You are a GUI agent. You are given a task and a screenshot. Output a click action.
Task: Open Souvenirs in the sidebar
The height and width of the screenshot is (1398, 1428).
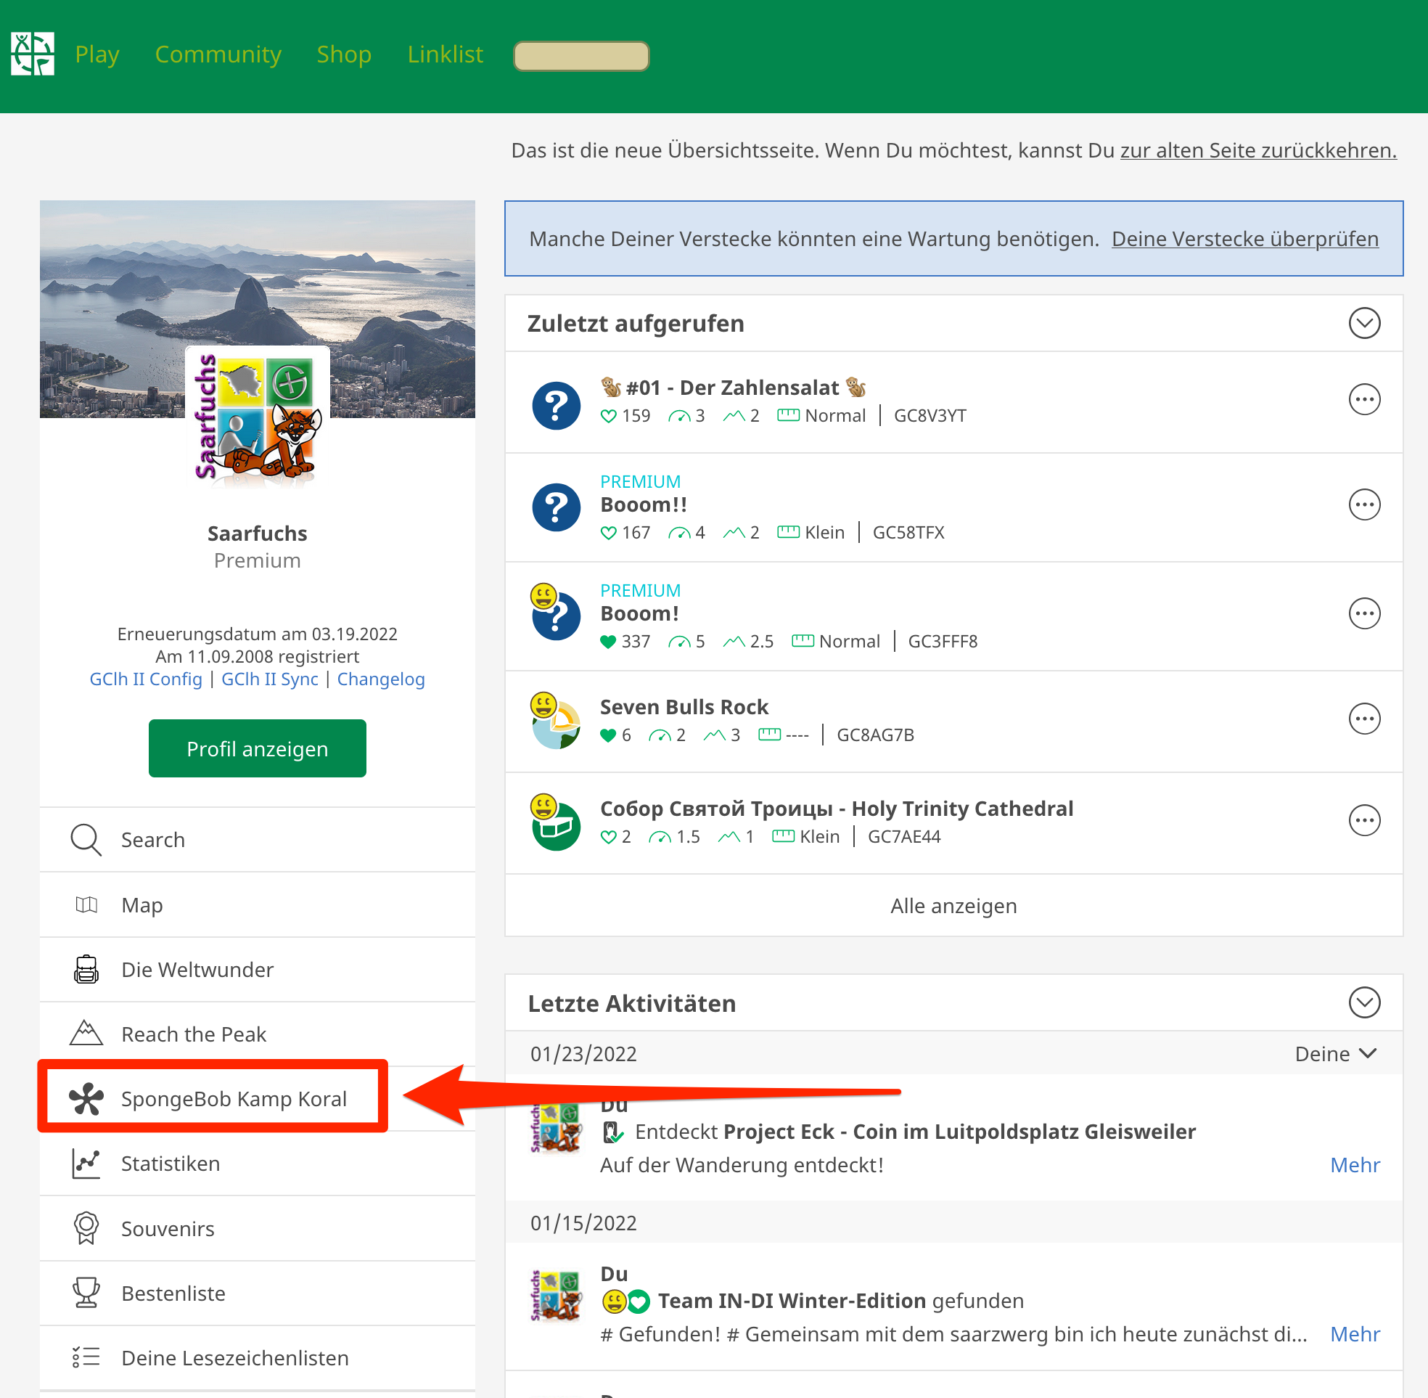(x=257, y=1228)
